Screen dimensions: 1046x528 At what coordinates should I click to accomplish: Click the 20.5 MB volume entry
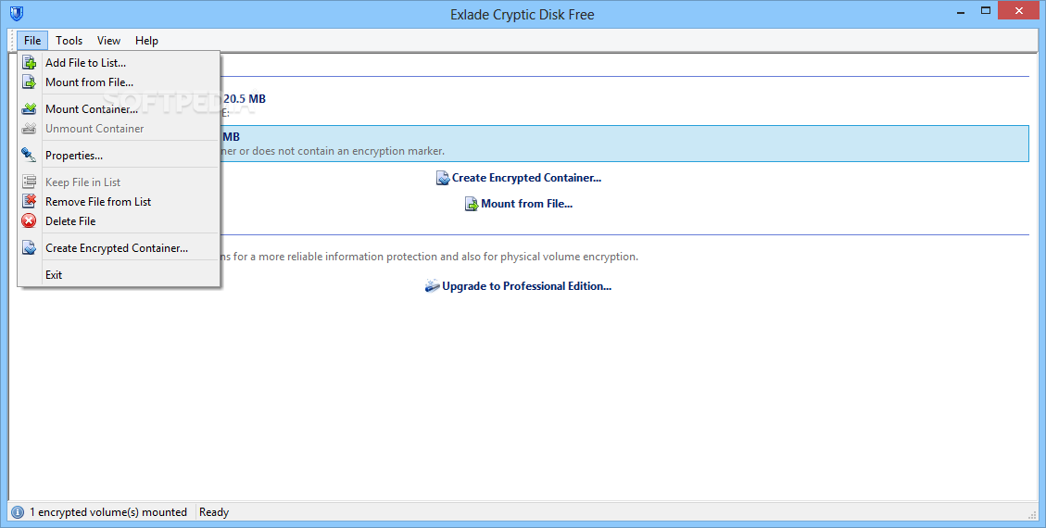coord(245,99)
